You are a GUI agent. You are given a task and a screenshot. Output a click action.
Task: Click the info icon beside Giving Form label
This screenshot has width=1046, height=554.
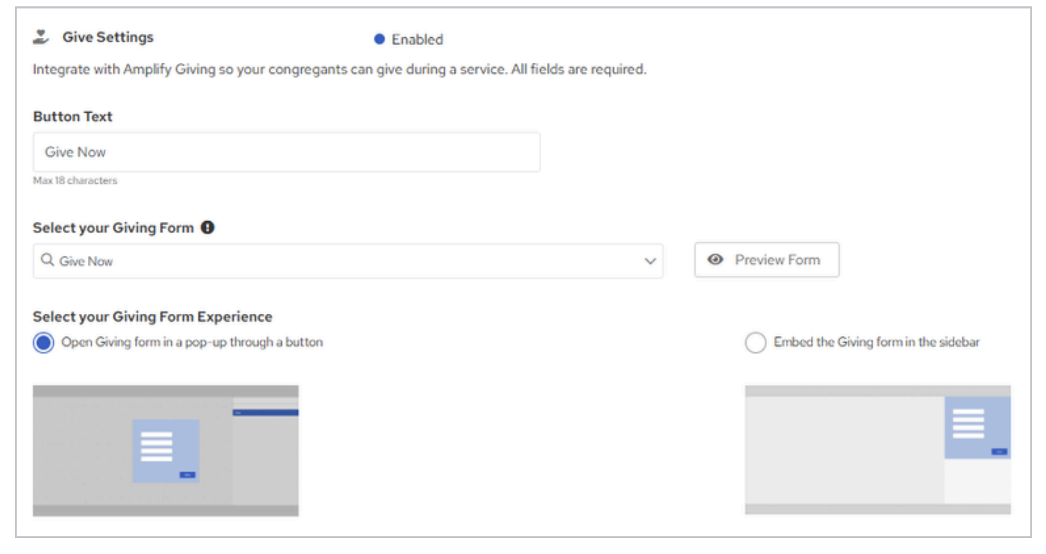(207, 228)
